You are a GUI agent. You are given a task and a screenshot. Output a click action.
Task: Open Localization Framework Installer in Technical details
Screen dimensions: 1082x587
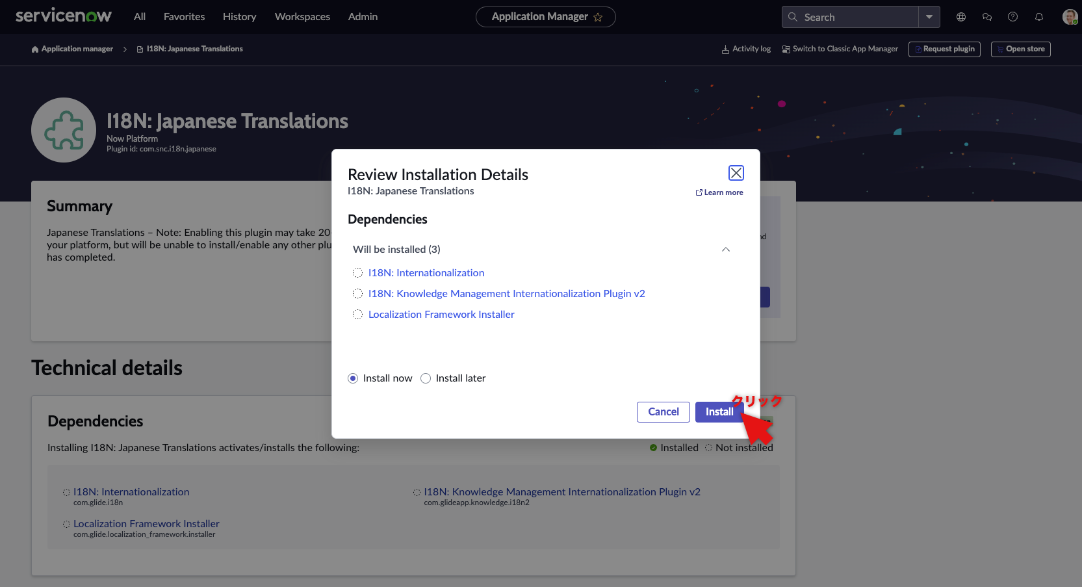tap(146, 524)
